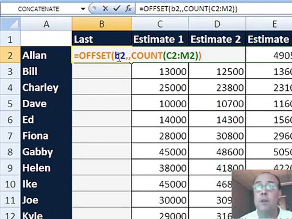Image resolution: width=292 pixels, height=219 pixels.
Task: Select column C header
Action: pyautogui.click(x=160, y=24)
